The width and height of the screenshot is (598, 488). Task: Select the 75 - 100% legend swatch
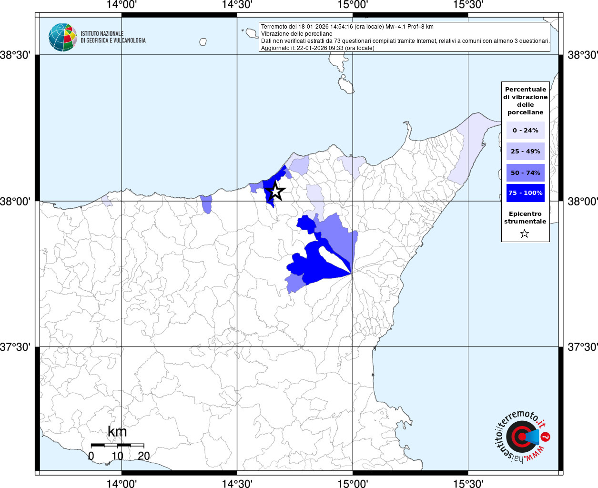[525, 193]
